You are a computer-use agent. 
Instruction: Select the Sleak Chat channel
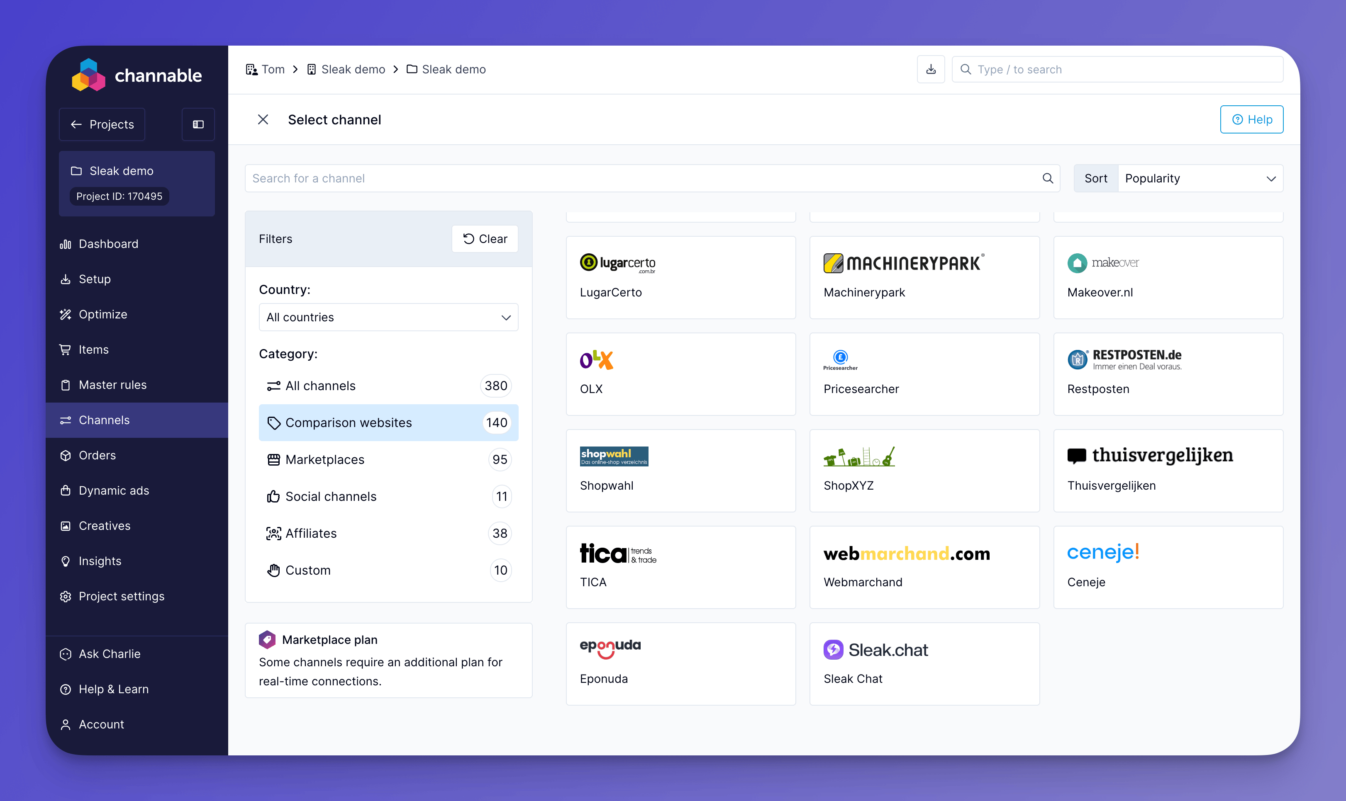(924, 663)
